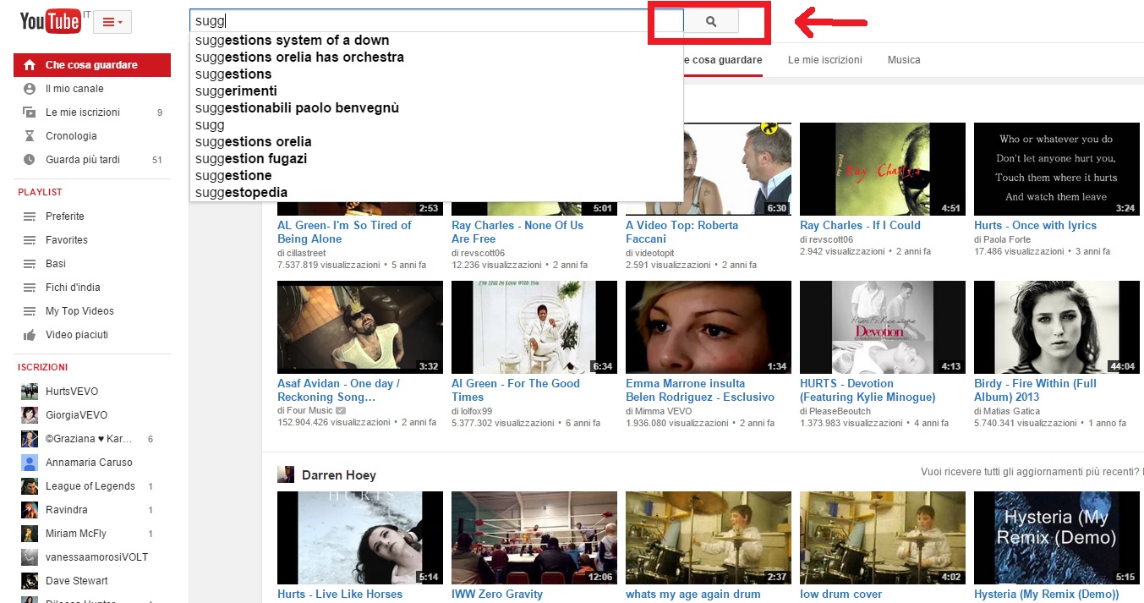Click the GiorgiaVEVO channel avatar
Image resolution: width=1144 pixels, height=603 pixels.
[30, 415]
